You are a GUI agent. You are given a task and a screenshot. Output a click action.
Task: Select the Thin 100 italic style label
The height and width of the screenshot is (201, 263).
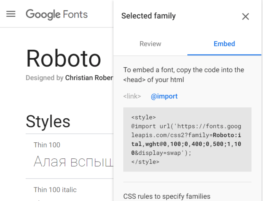[x=55, y=190]
